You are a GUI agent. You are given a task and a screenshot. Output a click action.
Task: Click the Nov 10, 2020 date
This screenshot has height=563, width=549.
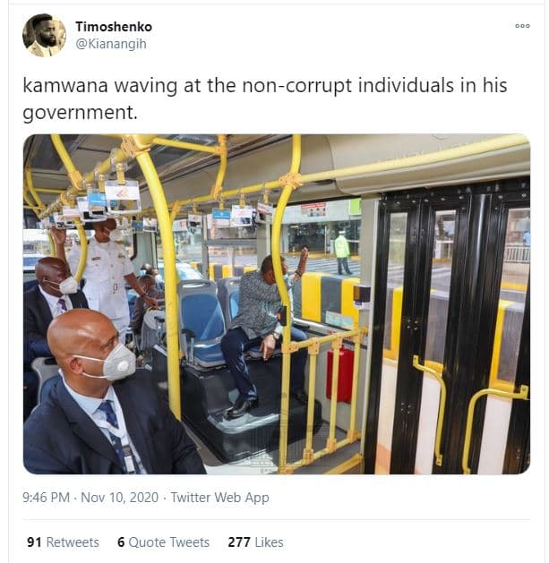click(x=119, y=498)
